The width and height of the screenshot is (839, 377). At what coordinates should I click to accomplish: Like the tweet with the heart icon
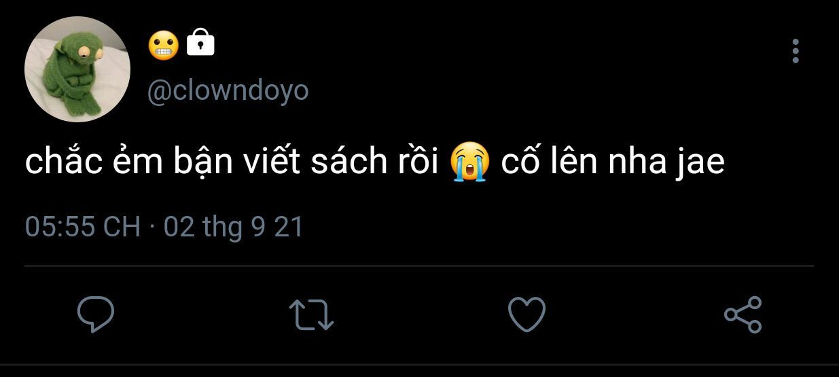[x=526, y=315]
